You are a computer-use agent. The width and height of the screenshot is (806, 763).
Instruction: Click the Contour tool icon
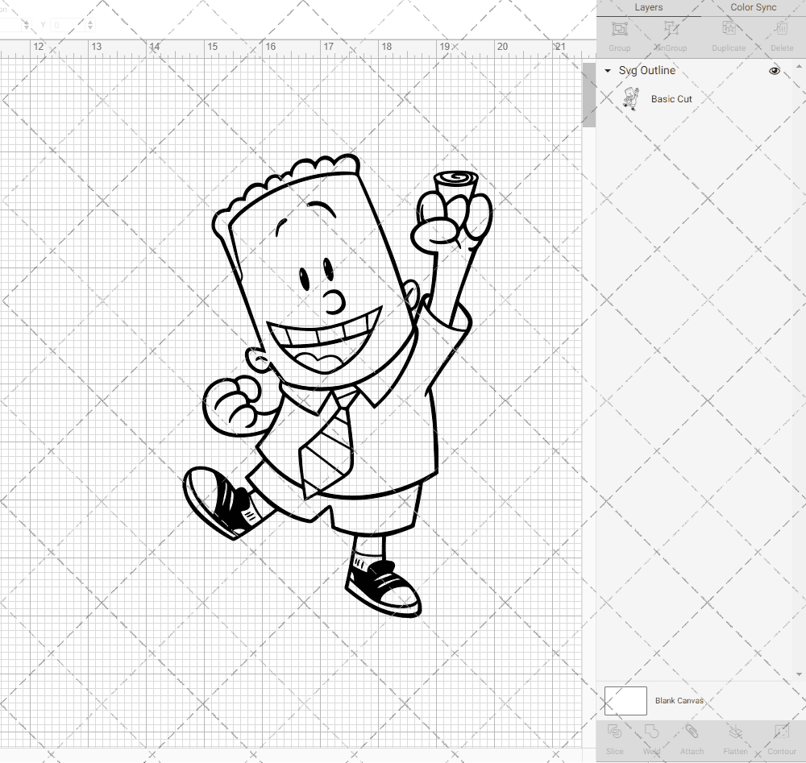782,731
